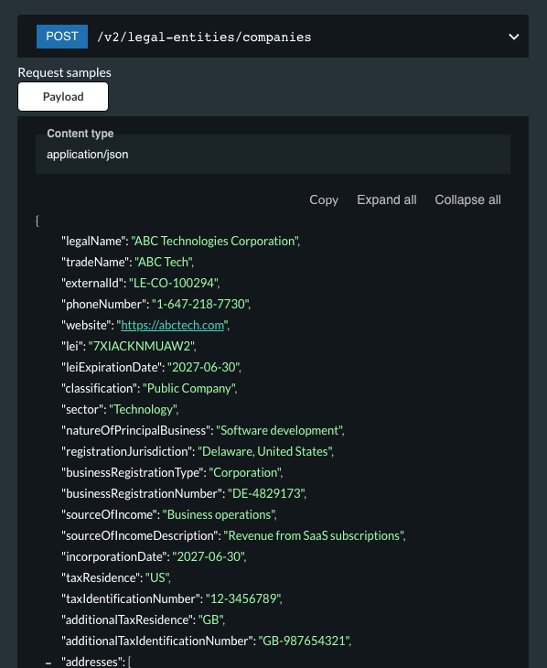This screenshot has height=668, width=547.
Task: Click the "7XIACKNMUAW2" lei value
Action: 142,346
